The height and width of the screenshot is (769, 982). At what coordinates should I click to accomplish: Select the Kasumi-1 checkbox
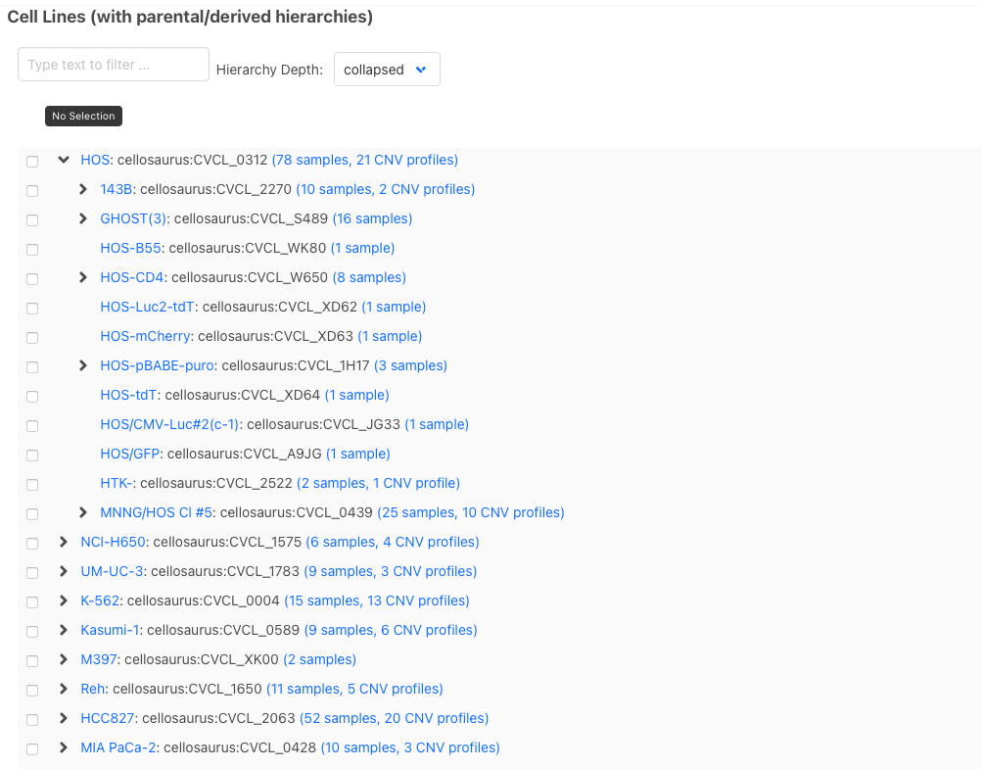(x=31, y=631)
